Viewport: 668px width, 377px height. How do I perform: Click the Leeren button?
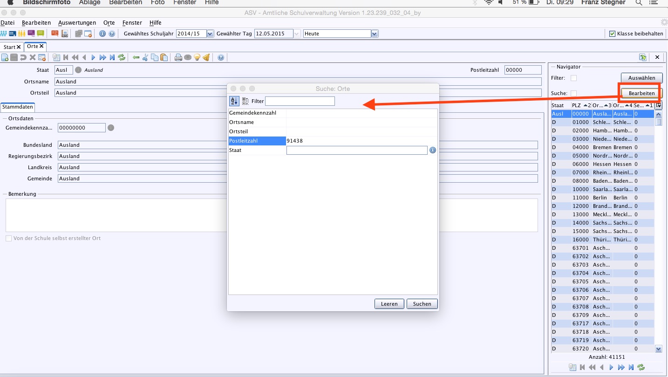click(x=389, y=304)
